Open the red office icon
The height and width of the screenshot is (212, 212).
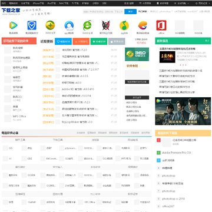click(161, 25)
